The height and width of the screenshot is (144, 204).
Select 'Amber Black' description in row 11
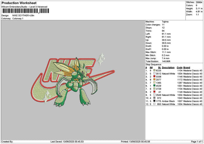click(x=168, y=101)
